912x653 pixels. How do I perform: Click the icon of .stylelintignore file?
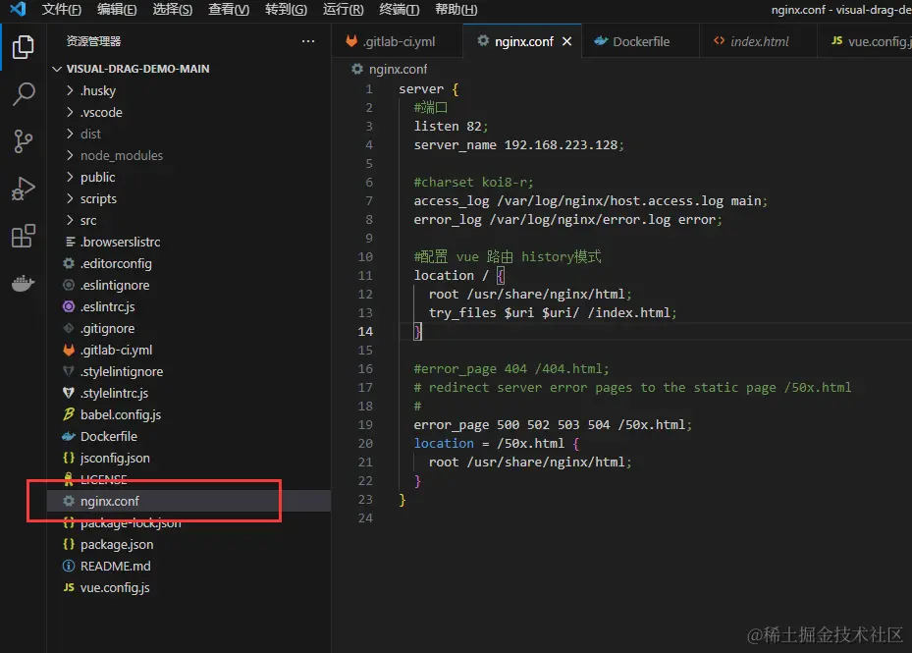click(x=69, y=371)
